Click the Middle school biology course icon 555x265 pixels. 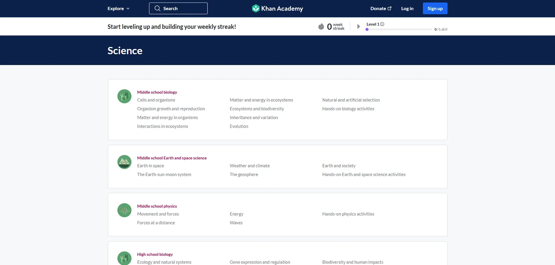click(124, 96)
